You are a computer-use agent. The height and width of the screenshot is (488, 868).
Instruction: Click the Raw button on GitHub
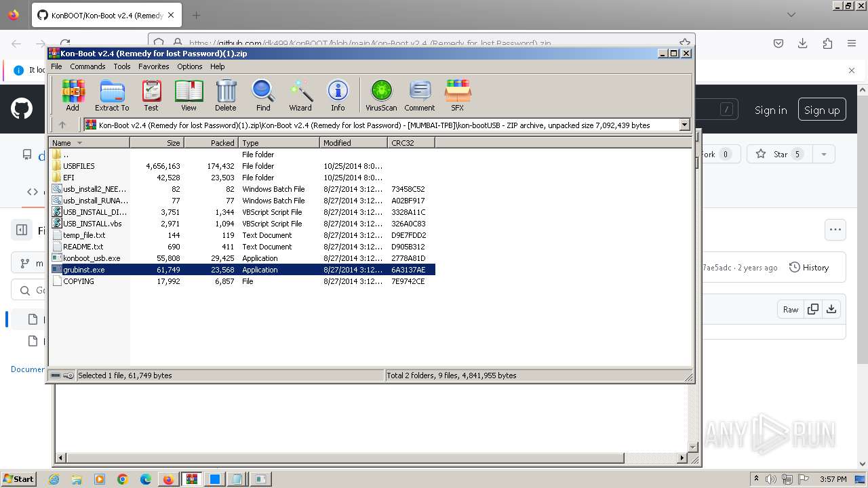pos(791,309)
